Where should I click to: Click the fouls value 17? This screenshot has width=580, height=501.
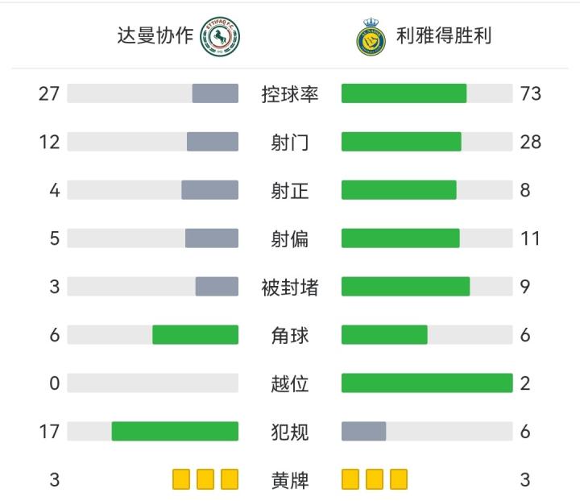49,432
